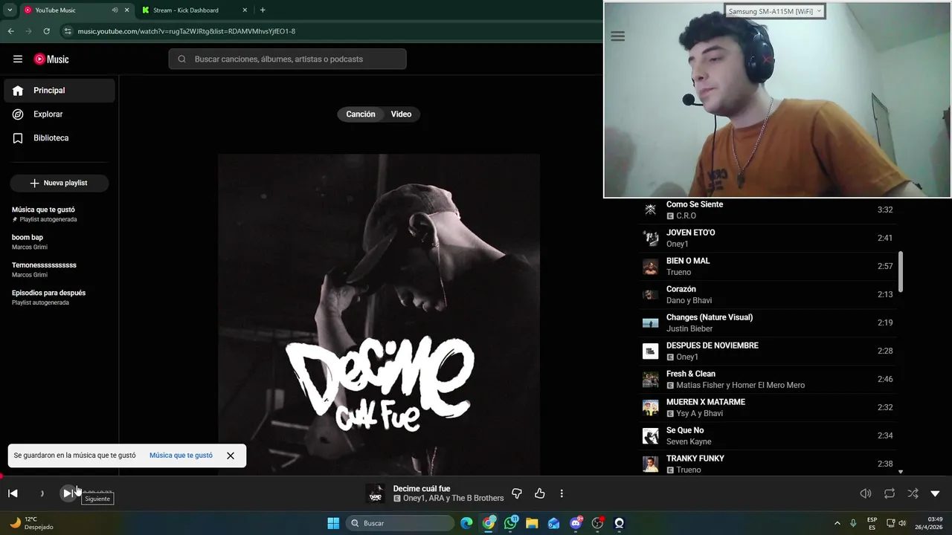View site information icon in address bar
This screenshot has height=535, width=952.
pos(68,31)
